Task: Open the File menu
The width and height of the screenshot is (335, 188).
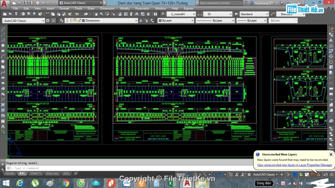Action: 16,8
